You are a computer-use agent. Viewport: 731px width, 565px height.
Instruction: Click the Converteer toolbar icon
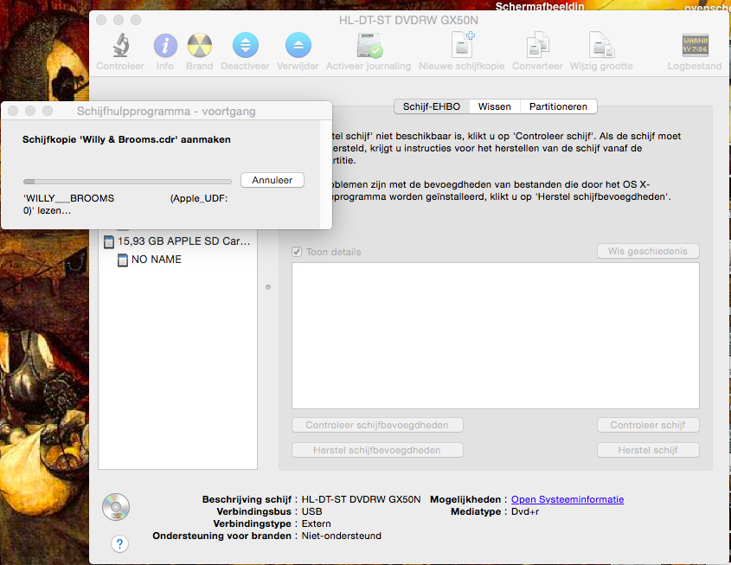(538, 45)
